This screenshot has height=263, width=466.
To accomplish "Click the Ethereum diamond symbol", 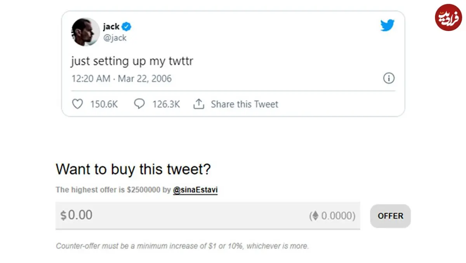I will pyautogui.click(x=316, y=216).
